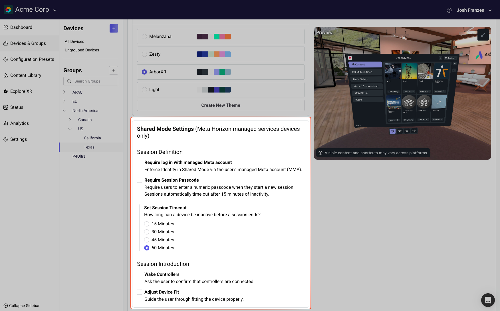Click the Melanzana dark purple color swatch
This screenshot has height=311, width=500.
[202, 37]
